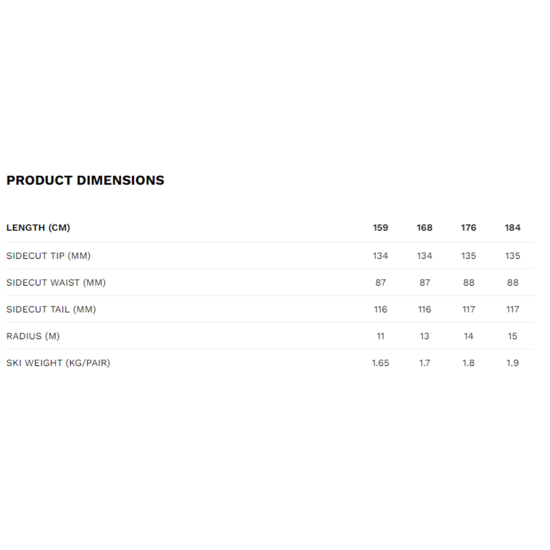Click the SIDECUT TIP (MM) row label
550x550 pixels.
[48, 256]
